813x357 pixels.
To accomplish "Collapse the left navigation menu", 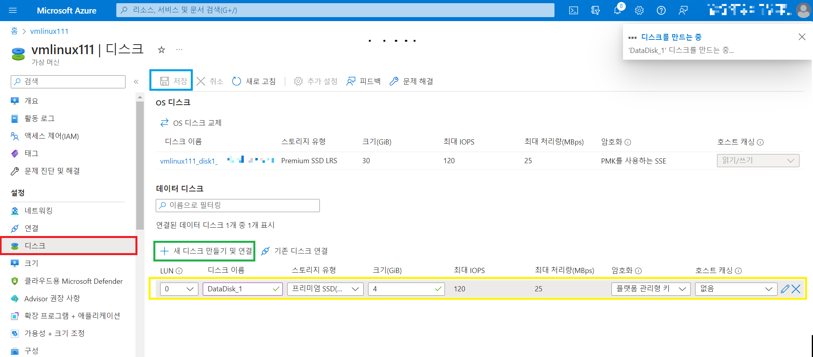I will point(136,82).
